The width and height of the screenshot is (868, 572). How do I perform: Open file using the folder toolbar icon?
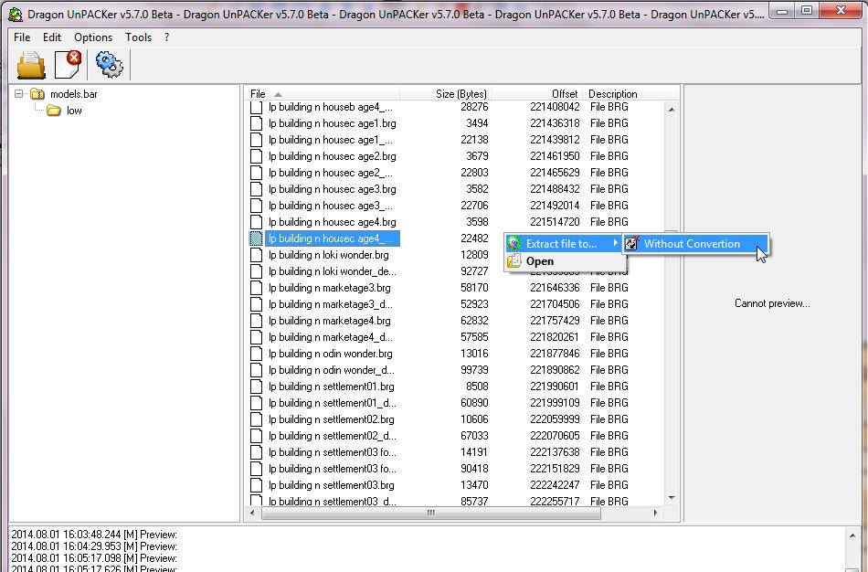(x=31, y=65)
